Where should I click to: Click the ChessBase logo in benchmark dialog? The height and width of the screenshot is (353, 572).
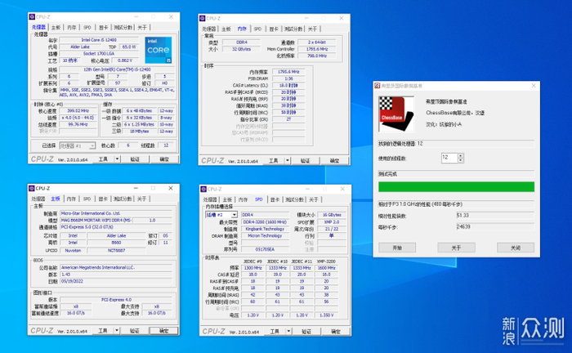[x=394, y=109]
